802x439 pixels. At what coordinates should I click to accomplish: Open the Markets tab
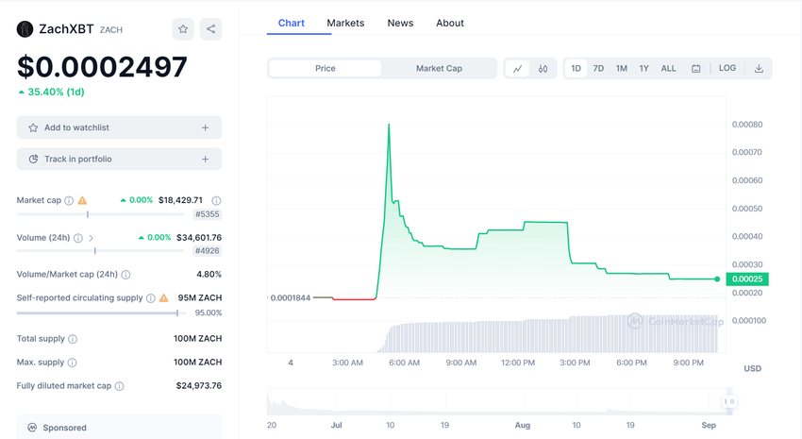pyautogui.click(x=345, y=23)
